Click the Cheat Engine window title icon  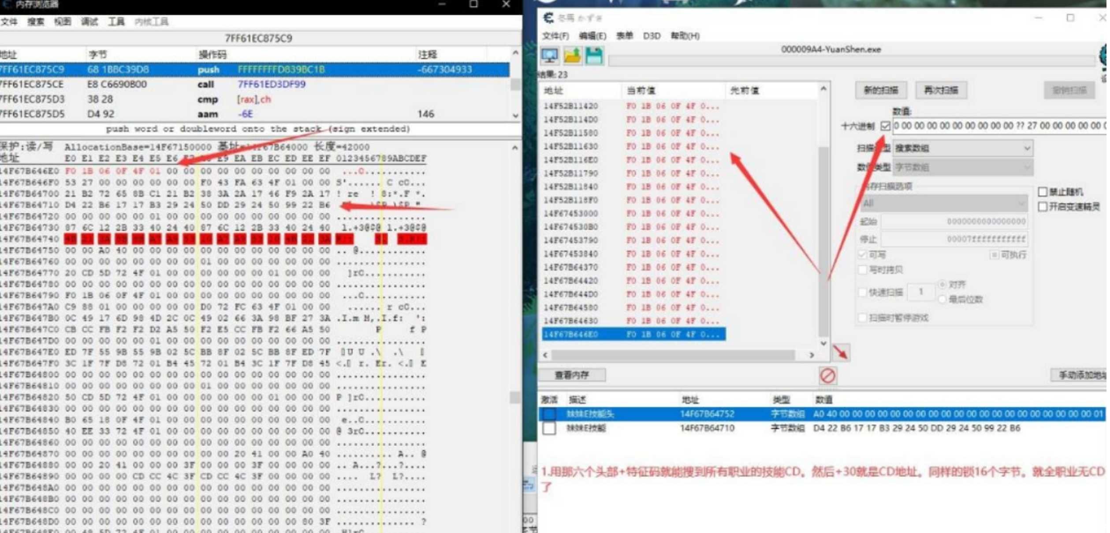point(548,18)
